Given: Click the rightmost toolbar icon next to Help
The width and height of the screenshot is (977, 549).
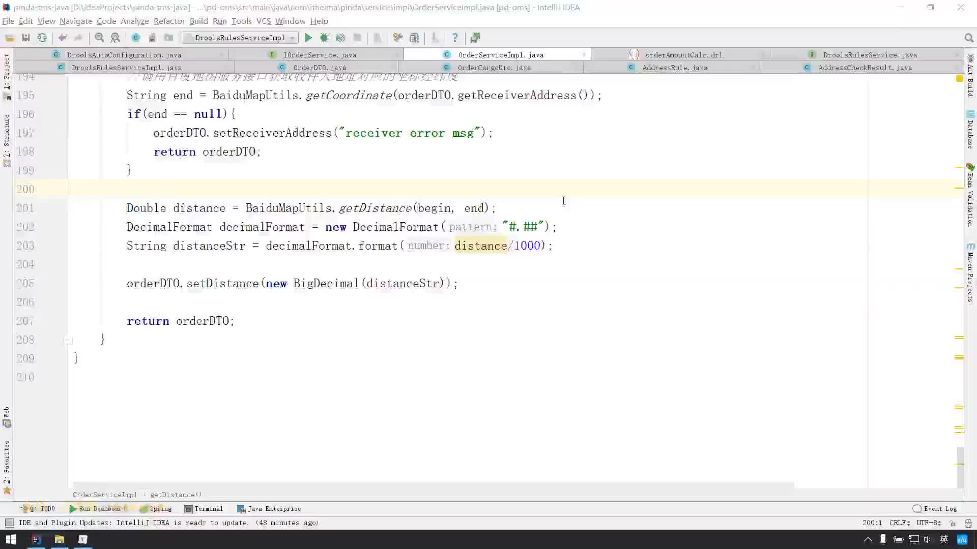Looking at the screenshot, I should (x=475, y=38).
